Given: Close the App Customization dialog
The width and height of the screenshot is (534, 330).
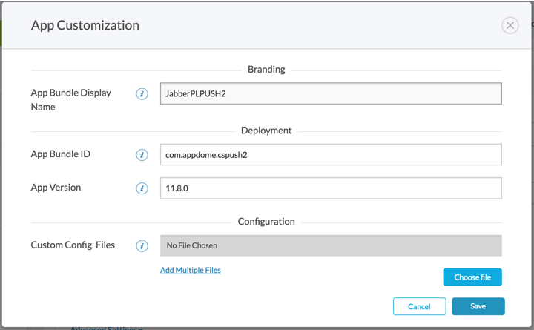Looking at the screenshot, I should click(x=510, y=25).
